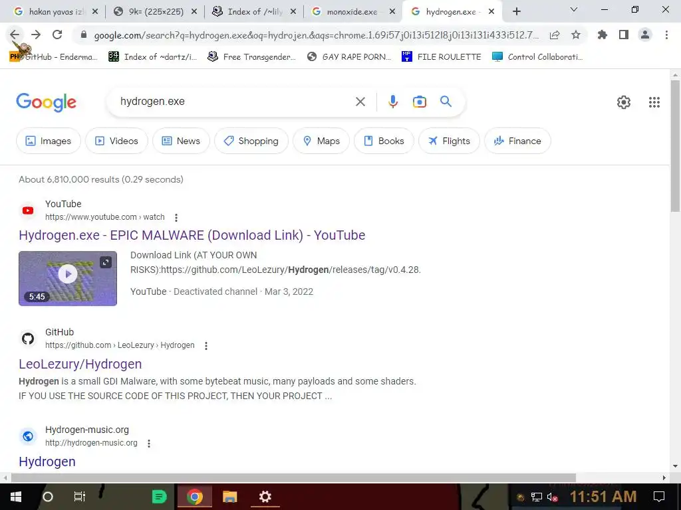Screen dimensions: 681x510
Task: Open the Hydrogen music site result
Action: click(47, 462)
